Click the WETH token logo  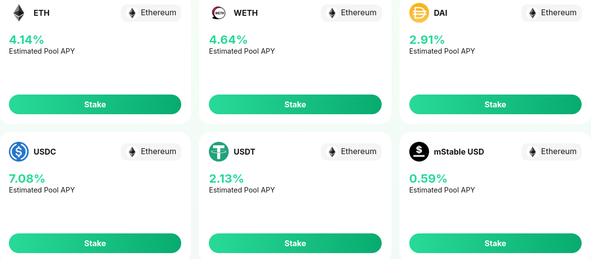tap(219, 13)
